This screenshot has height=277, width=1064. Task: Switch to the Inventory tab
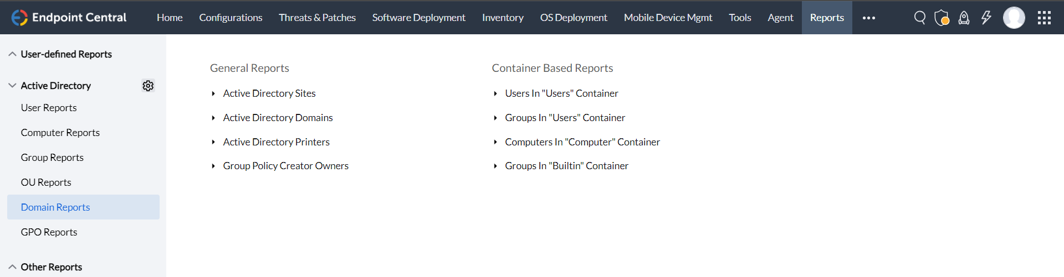point(503,18)
